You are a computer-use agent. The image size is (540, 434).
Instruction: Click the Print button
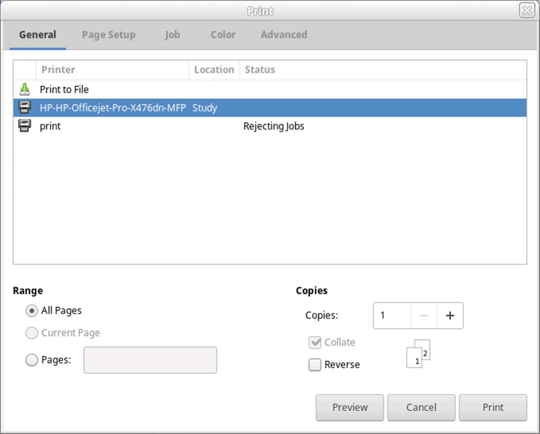point(493,408)
